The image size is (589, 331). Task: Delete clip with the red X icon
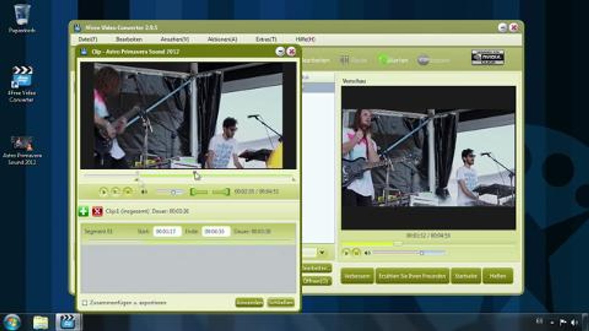pos(97,211)
